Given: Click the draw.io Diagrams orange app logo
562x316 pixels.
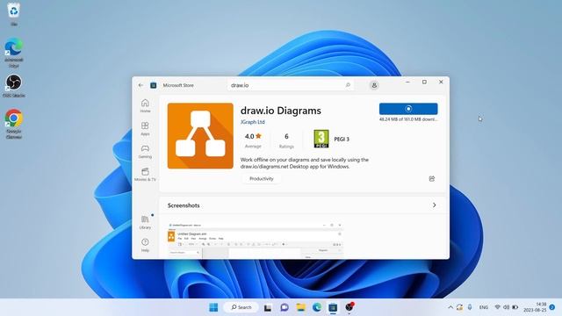Looking at the screenshot, I should pos(200,136).
